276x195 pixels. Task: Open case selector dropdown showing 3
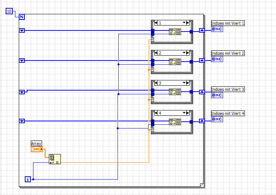tap(184, 83)
